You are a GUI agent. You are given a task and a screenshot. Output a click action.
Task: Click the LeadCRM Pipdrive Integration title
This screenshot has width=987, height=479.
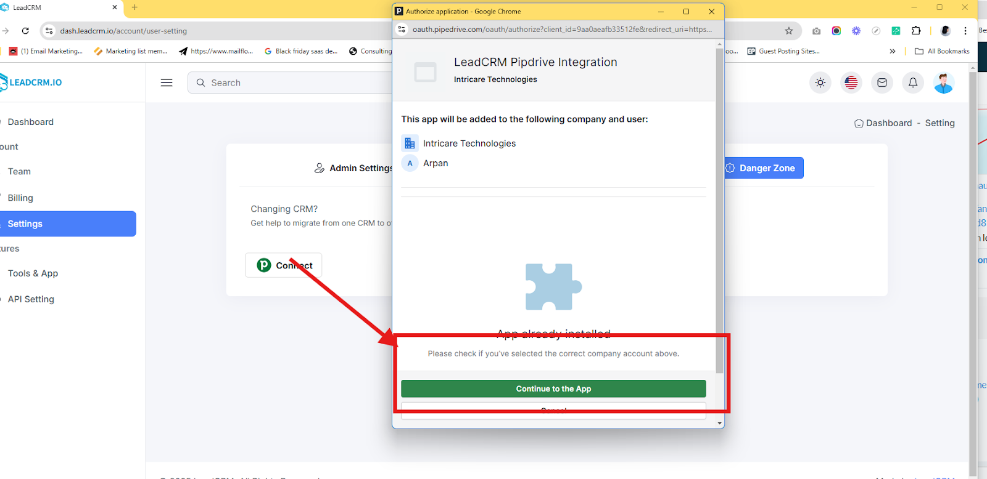[535, 62]
